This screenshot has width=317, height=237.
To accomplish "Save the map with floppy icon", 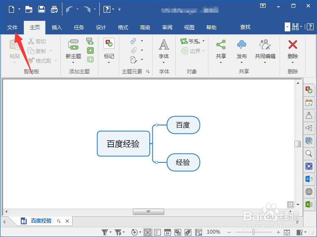I will 42,9.
